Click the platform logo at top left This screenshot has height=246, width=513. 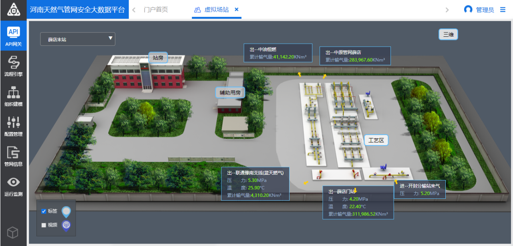(13, 9)
